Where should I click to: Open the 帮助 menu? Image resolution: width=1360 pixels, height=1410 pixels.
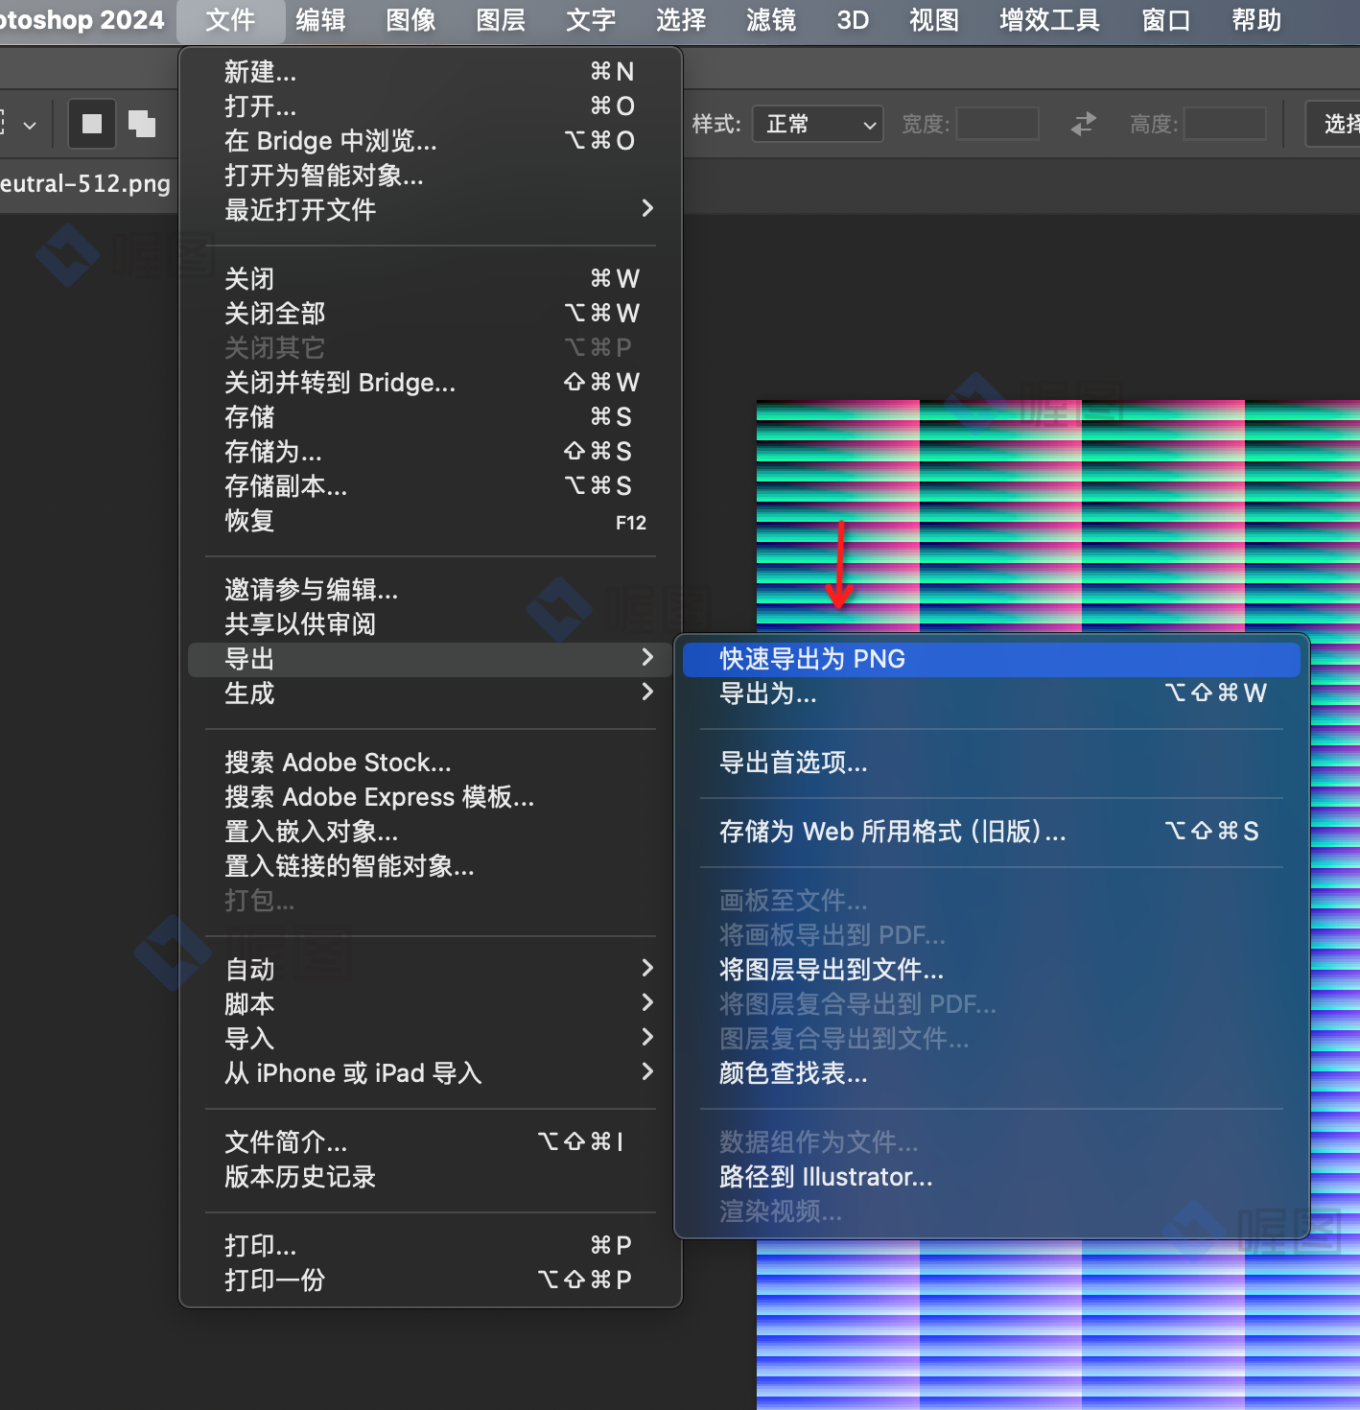point(1256,20)
